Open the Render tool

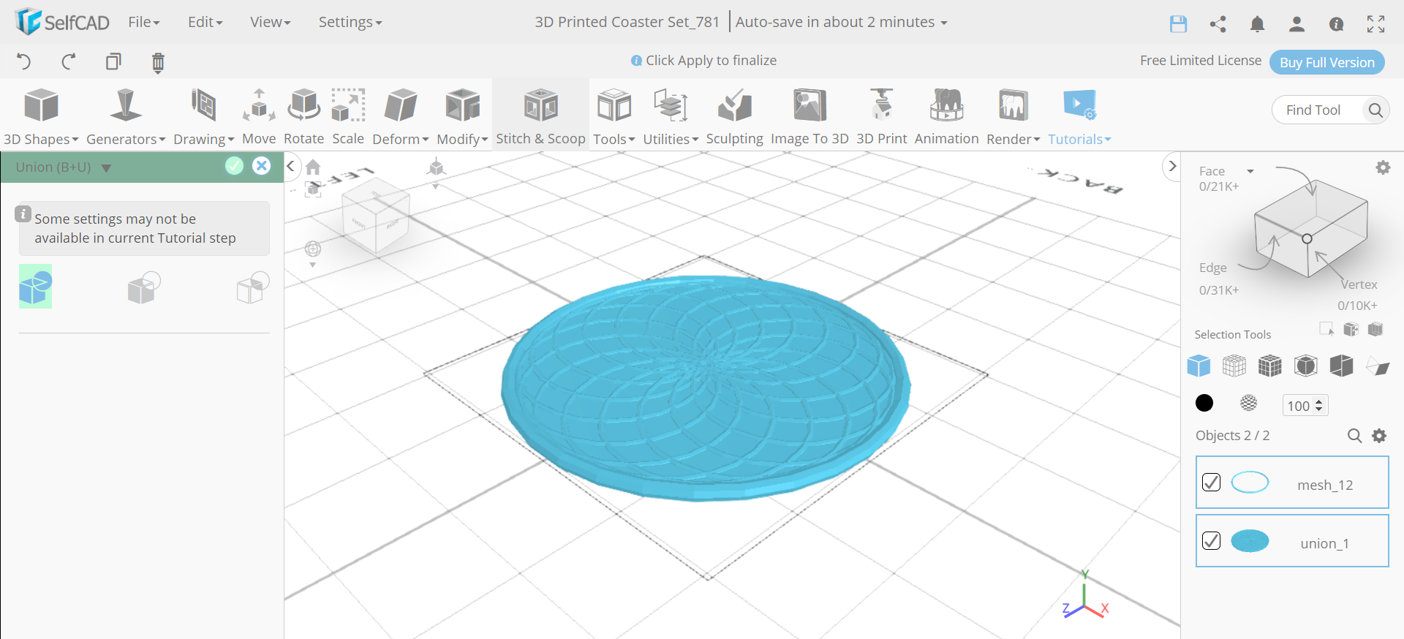pyautogui.click(x=1013, y=116)
